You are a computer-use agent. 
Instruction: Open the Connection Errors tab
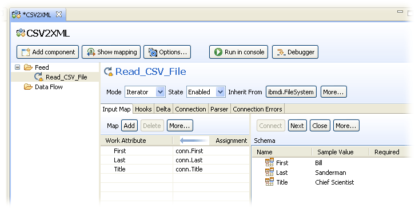[x=258, y=109]
